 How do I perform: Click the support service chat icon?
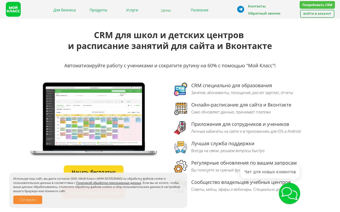[x=181, y=147]
